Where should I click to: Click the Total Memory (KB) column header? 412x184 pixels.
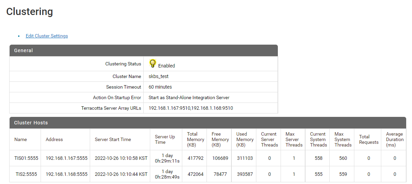195,139
